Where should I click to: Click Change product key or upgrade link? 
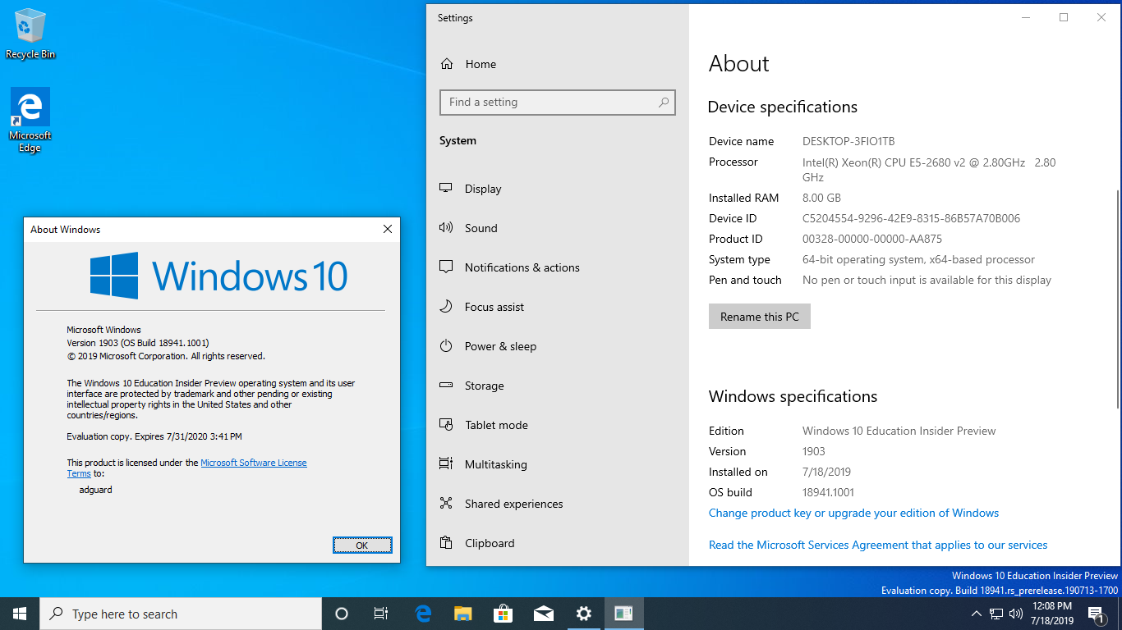(x=854, y=513)
